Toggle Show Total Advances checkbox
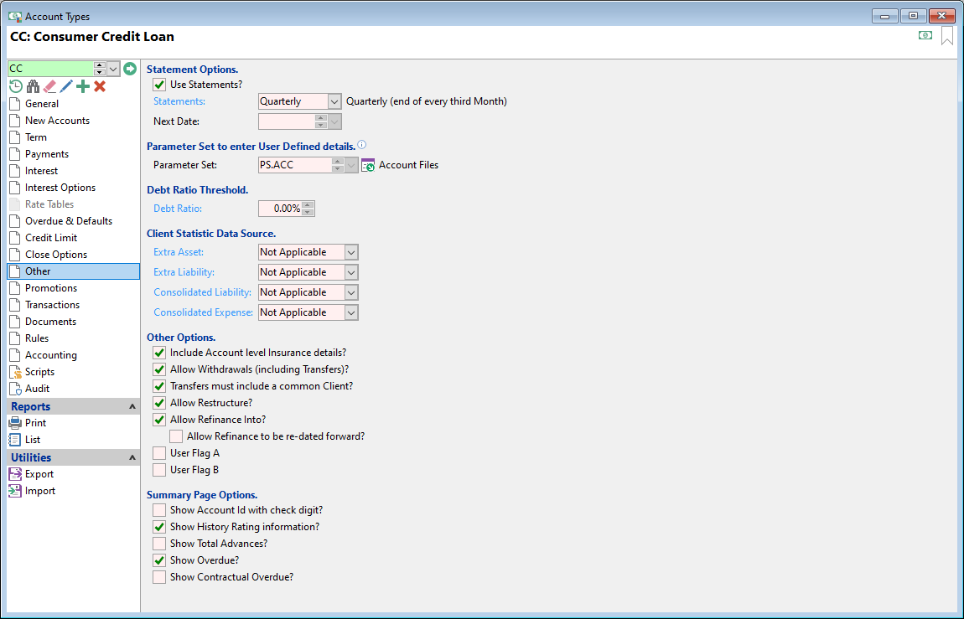 (159, 544)
